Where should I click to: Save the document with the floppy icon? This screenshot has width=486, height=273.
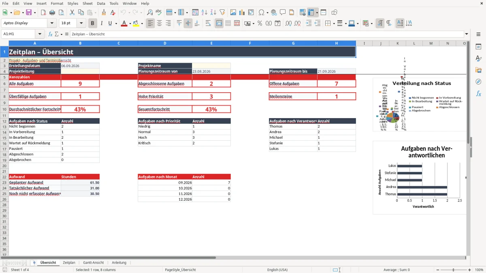[x=28, y=13]
